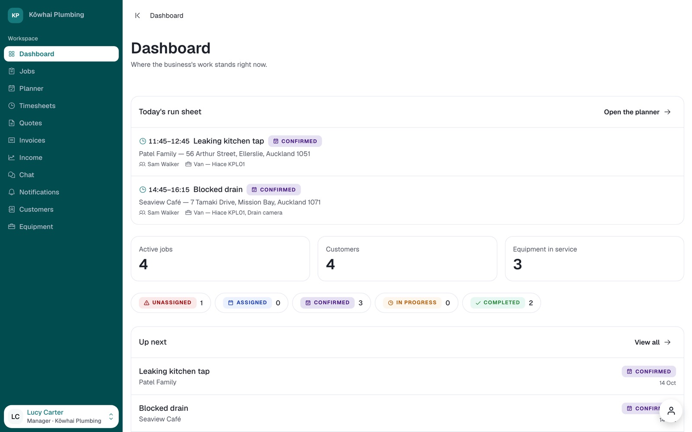Click the floating person icon button
Screen dimensions: 692x432
click(671, 411)
